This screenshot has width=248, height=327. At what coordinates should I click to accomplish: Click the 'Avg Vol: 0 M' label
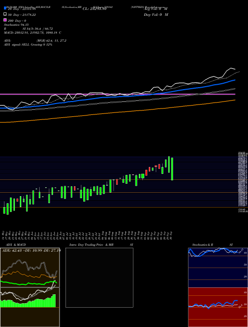click(x=156, y=9)
